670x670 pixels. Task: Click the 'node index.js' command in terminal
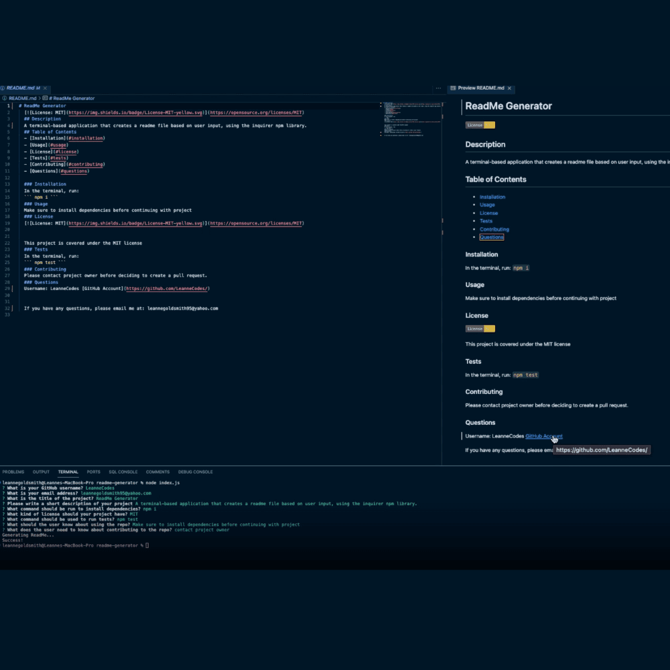point(162,483)
